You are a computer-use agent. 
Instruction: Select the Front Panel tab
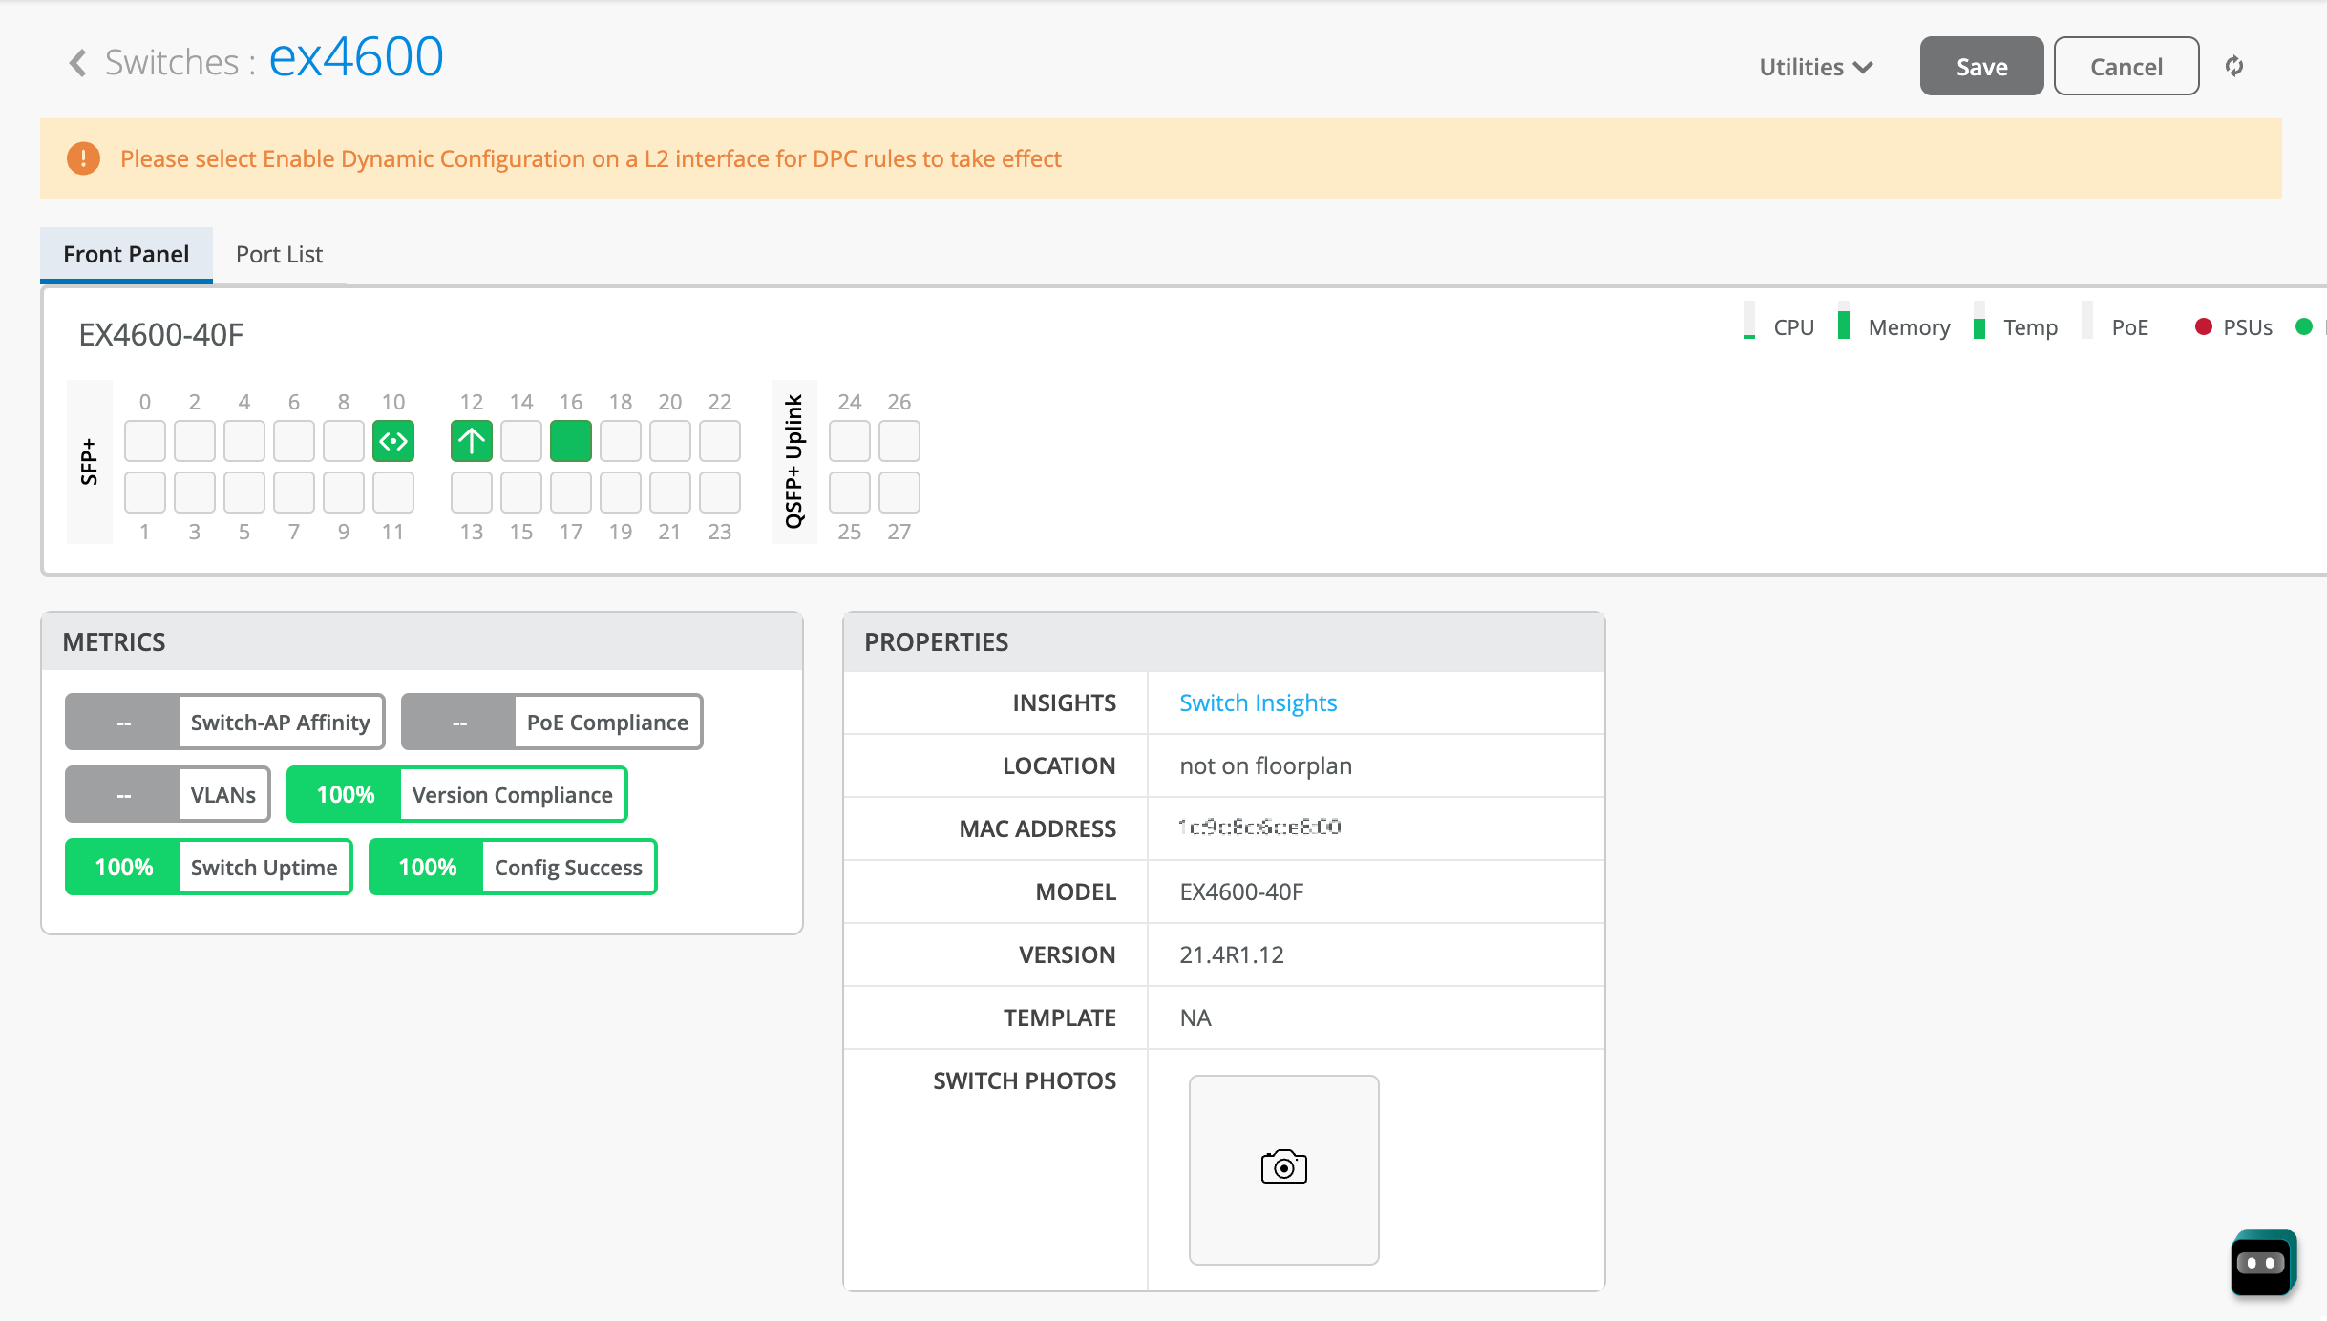(126, 254)
